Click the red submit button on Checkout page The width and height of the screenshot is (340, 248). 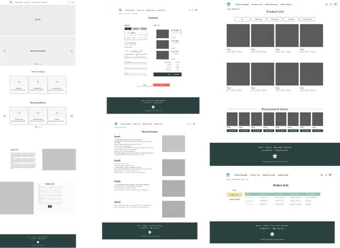162,85
